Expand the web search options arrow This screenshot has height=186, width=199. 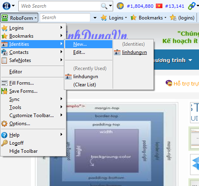pyautogui.click(x=111, y=6)
